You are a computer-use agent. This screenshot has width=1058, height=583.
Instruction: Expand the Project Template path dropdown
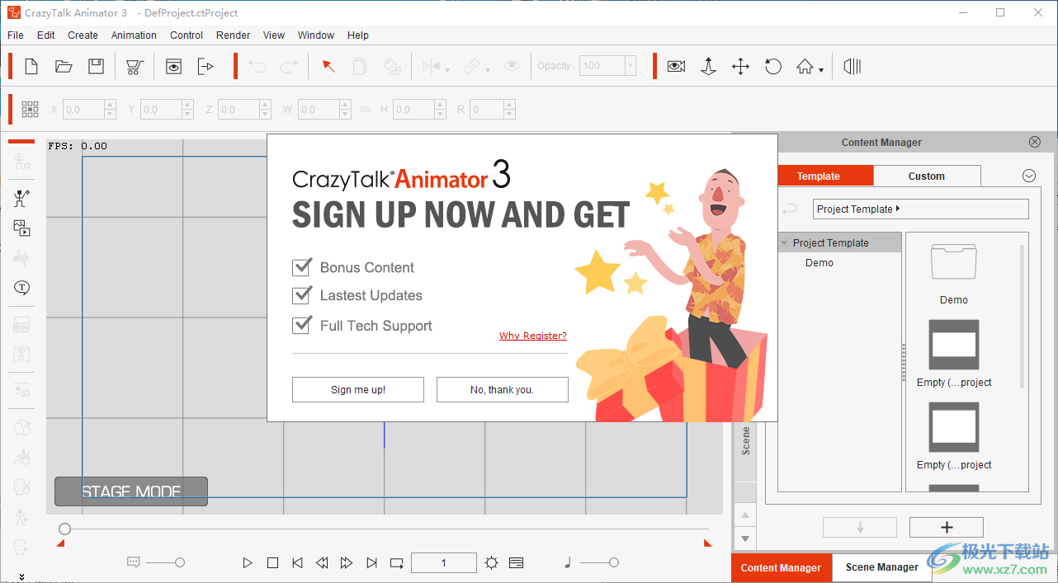tap(898, 209)
